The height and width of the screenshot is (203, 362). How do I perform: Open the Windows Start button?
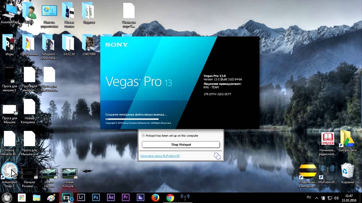(7, 198)
